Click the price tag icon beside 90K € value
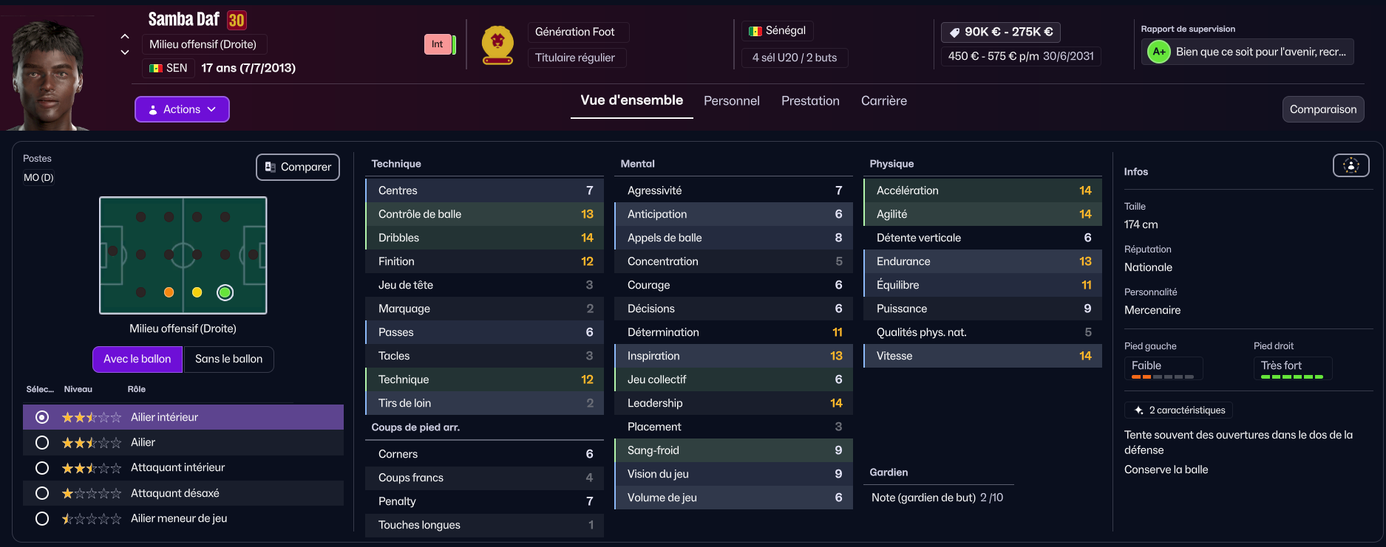This screenshot has width=1386, height=547. 954,32
